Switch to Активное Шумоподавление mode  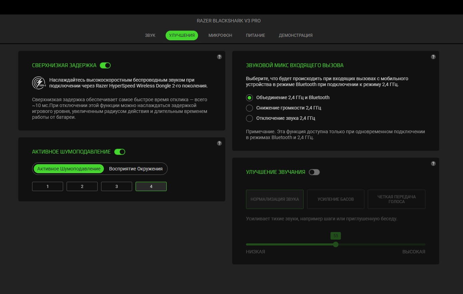69,169
